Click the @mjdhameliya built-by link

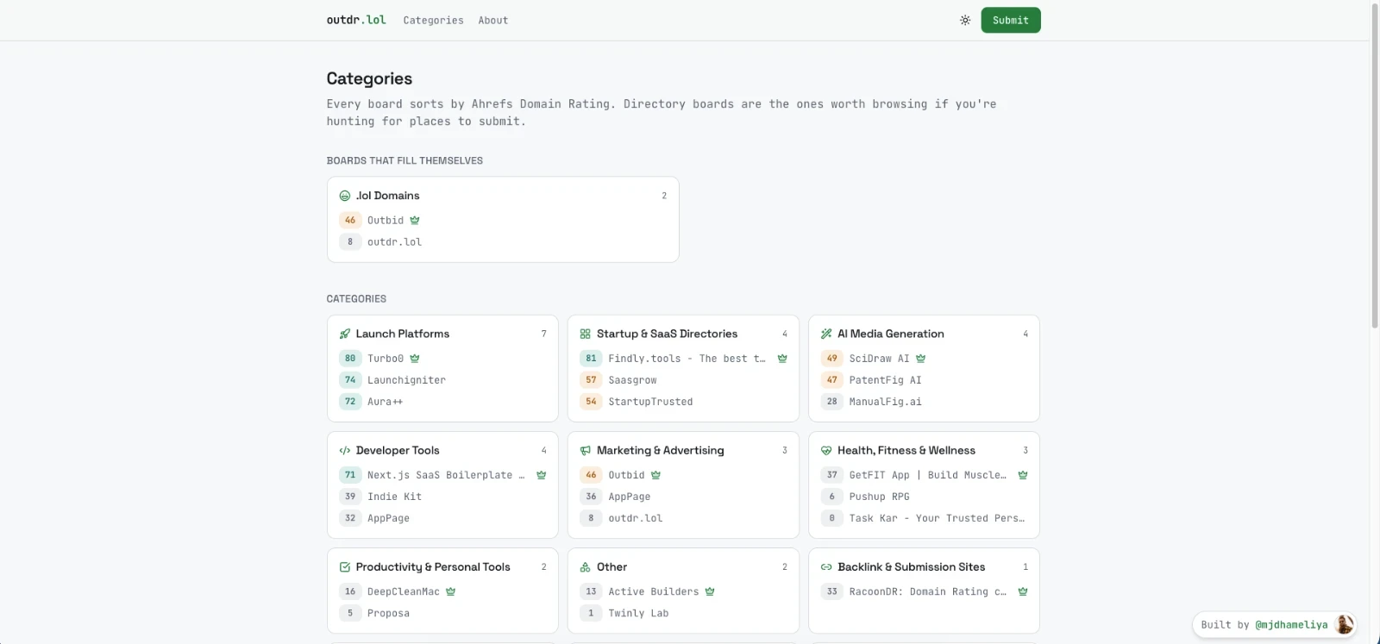click(x=1292, y=625)
